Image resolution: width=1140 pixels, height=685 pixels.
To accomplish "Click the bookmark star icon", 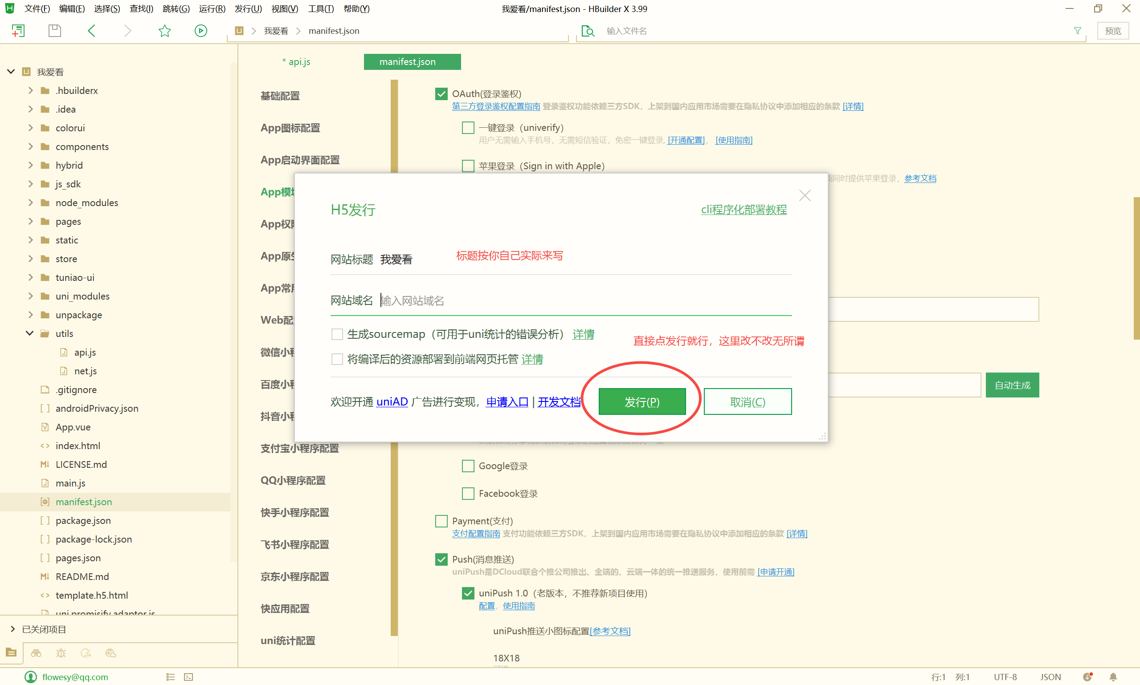I will (164, 31).
